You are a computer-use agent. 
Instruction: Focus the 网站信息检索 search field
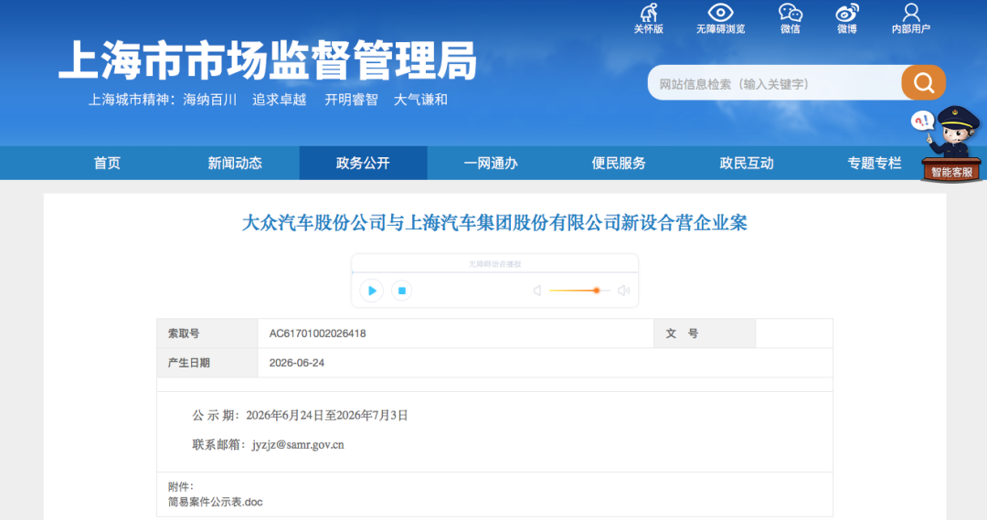(774, 83)
